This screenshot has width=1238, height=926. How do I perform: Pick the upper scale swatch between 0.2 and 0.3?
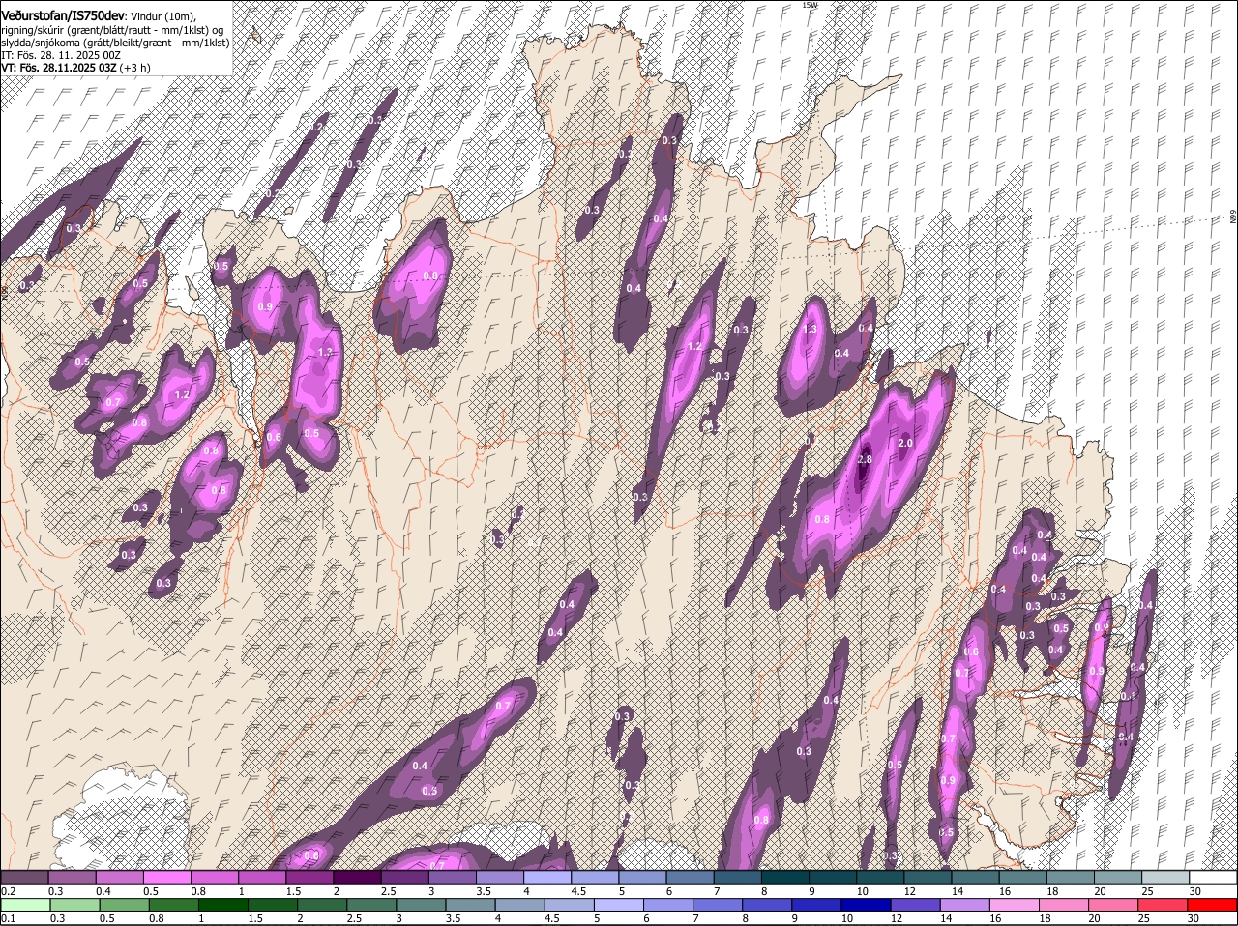(24, 878)
